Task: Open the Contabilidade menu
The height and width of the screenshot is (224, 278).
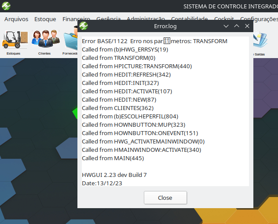Action: pos(189,18)
